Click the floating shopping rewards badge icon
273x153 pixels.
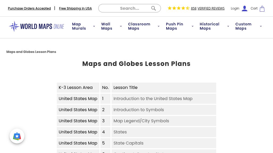17,136
